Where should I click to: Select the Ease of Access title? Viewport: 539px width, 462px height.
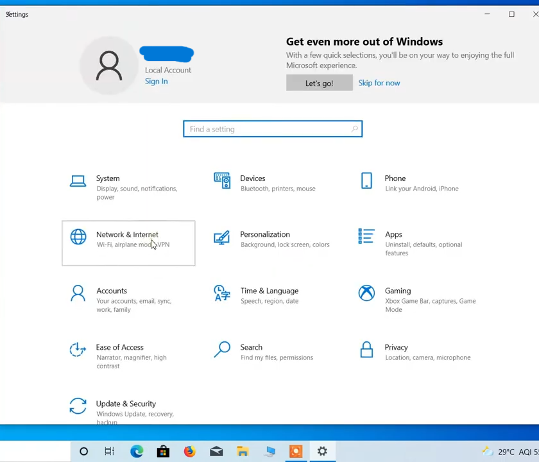119,347
